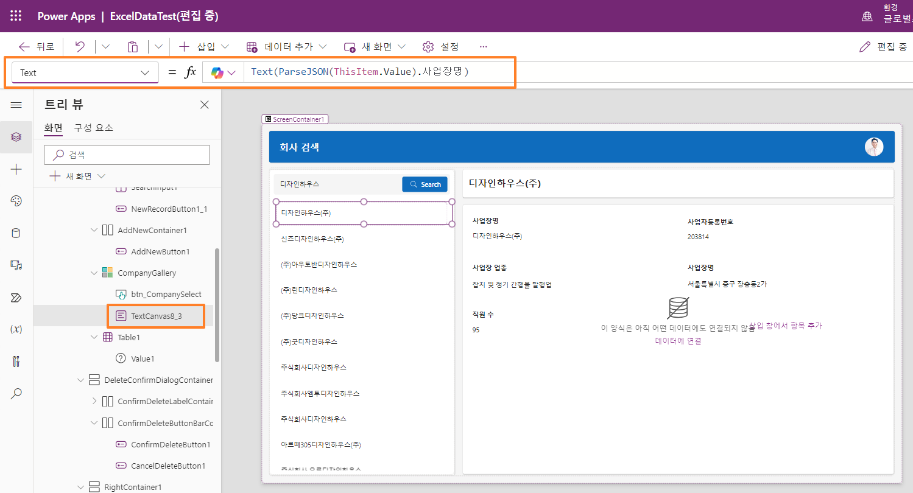913x493 pixels.
Task: Open Power Automate icon in left rail
Action: click(x=16, y=298)
